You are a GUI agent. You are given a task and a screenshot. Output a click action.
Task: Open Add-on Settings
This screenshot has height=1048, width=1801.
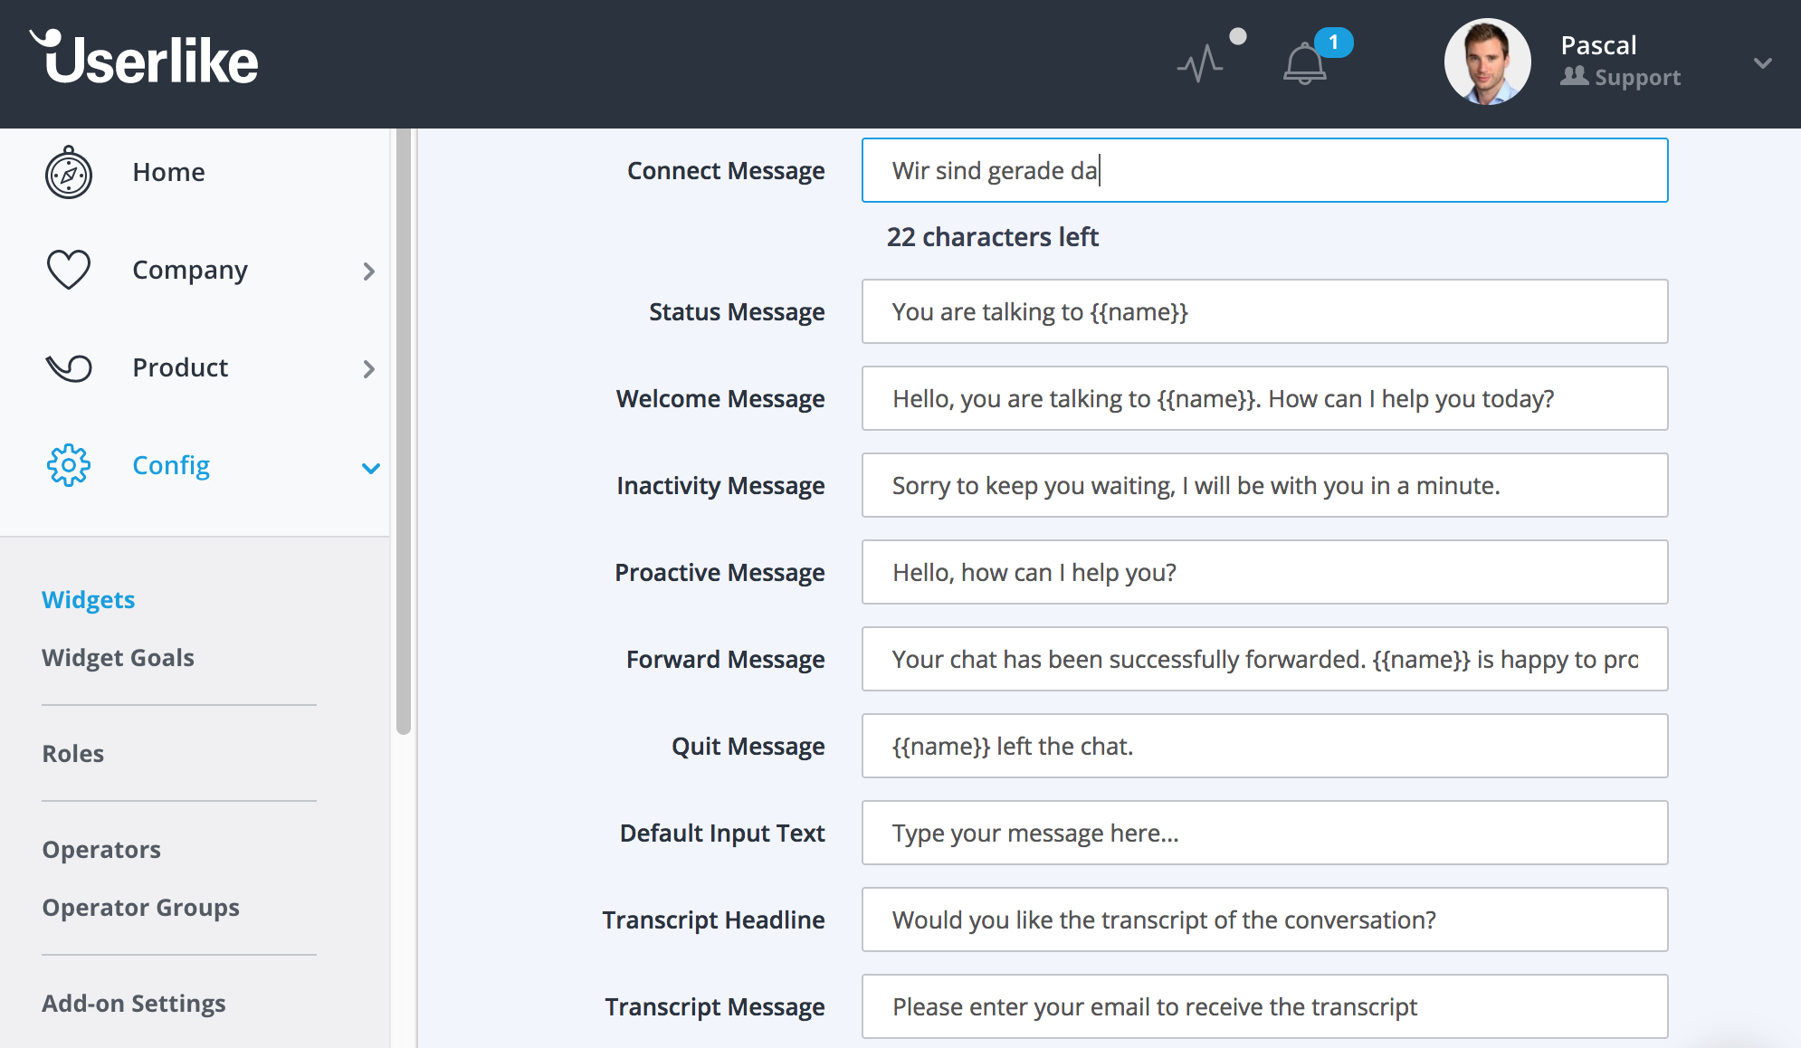[x=134, y=1004]
